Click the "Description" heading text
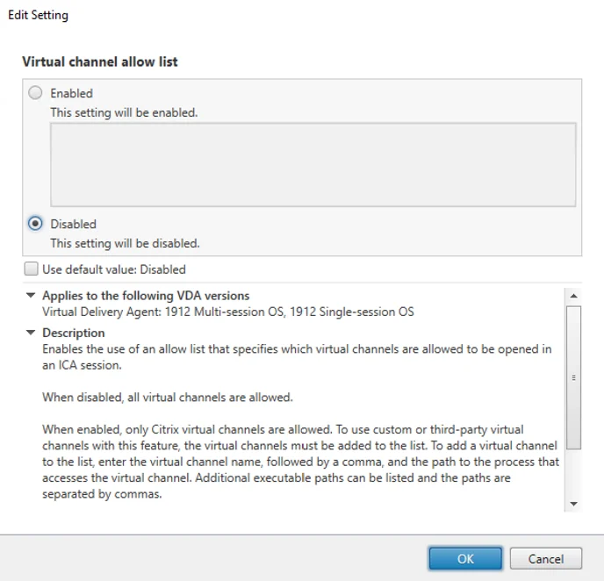The height and width of the screenshot is (581, 604). [x=74, y=333]
